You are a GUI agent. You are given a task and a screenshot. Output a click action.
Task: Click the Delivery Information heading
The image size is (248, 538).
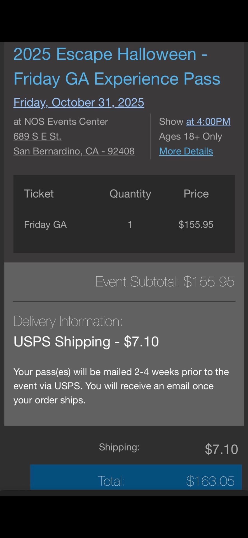point(68,321)
